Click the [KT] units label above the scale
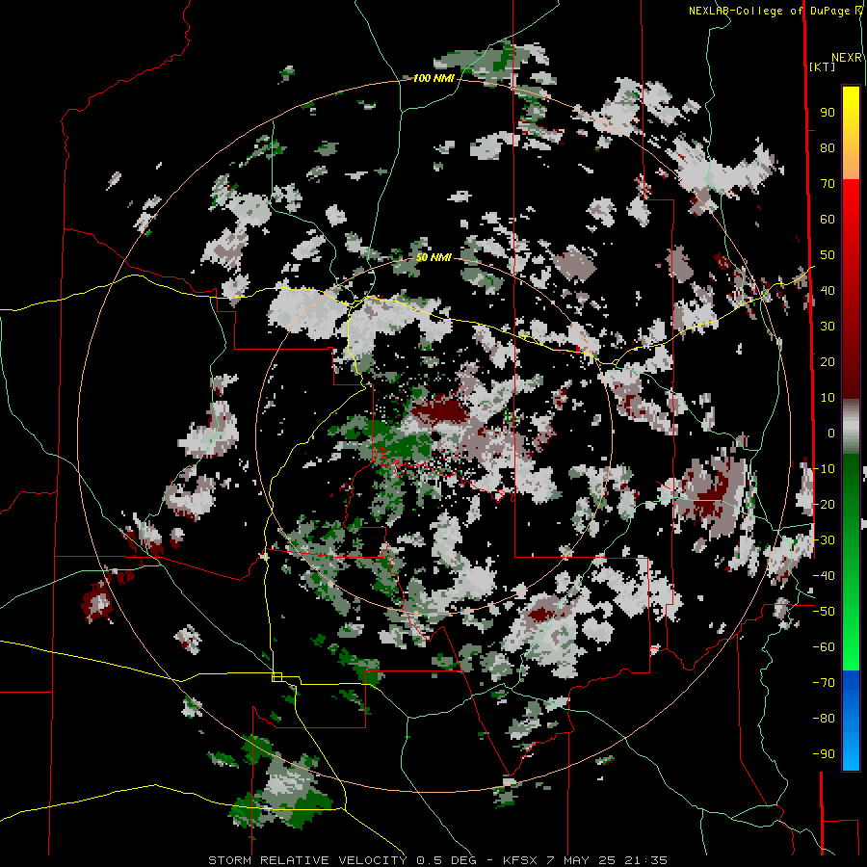The image size is (867, 867). 822,66
